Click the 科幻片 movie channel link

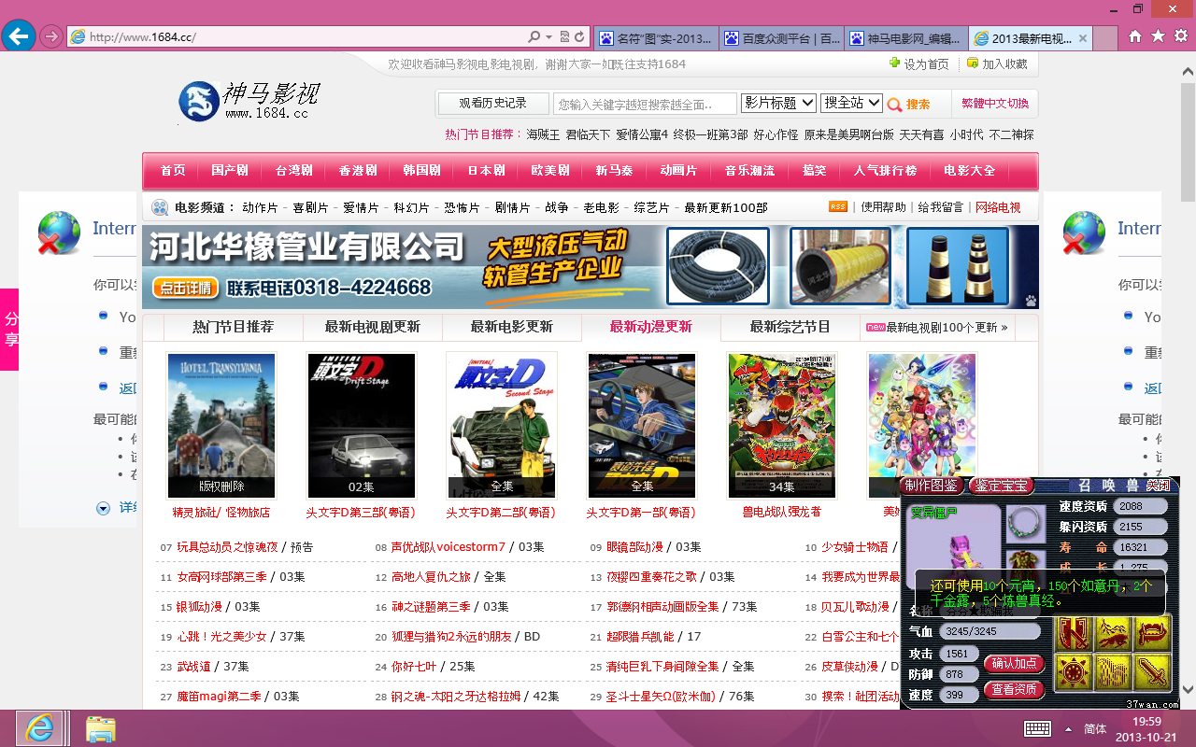[x=411, y=207]
